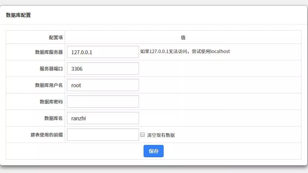Click the 数据库用户名 field containing root
The image size is (308, 173).
[x=103, y=85]
